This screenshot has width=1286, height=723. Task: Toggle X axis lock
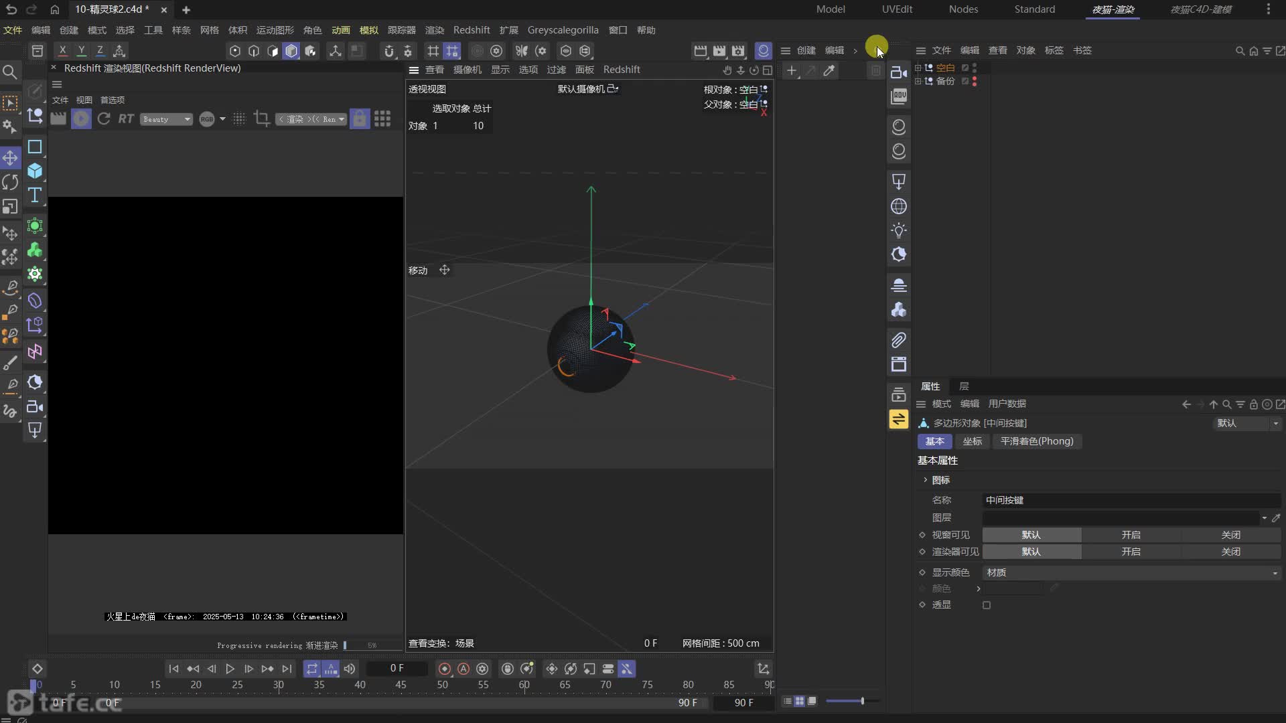click(62, 50)
